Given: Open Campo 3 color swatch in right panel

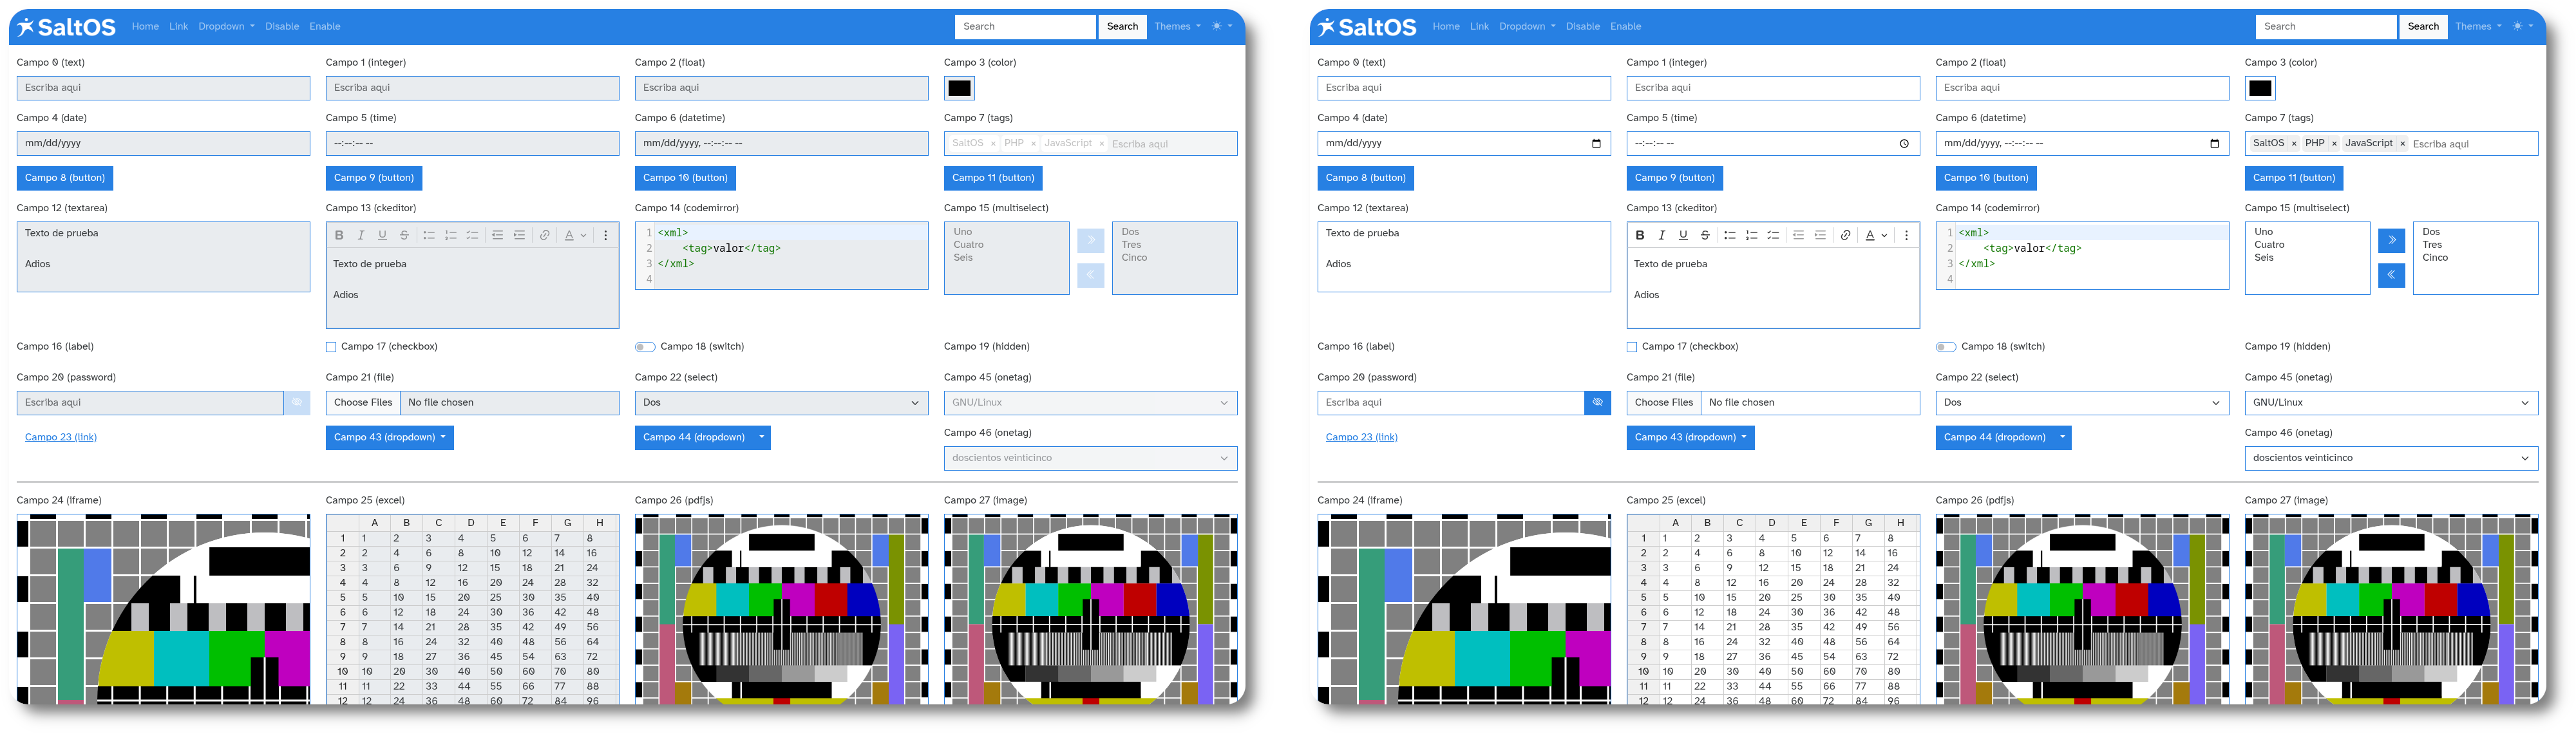Looking at the screenshot, I should pyautogui.click(x=2260, y=88).
